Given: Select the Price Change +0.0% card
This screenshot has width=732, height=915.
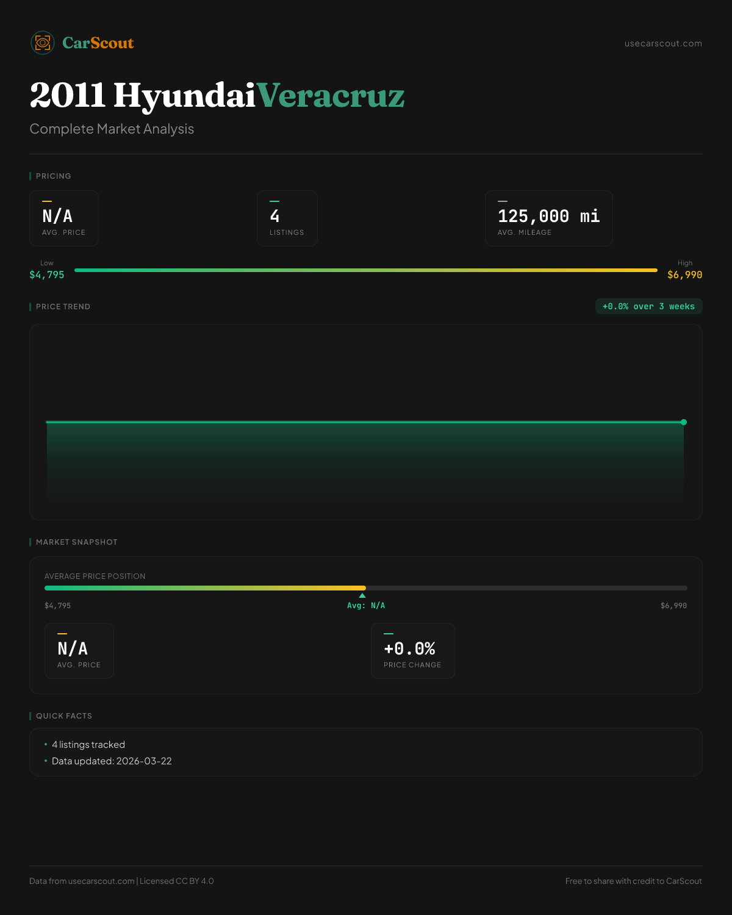Looking at the screenshot, I should (x=412, y=651).
